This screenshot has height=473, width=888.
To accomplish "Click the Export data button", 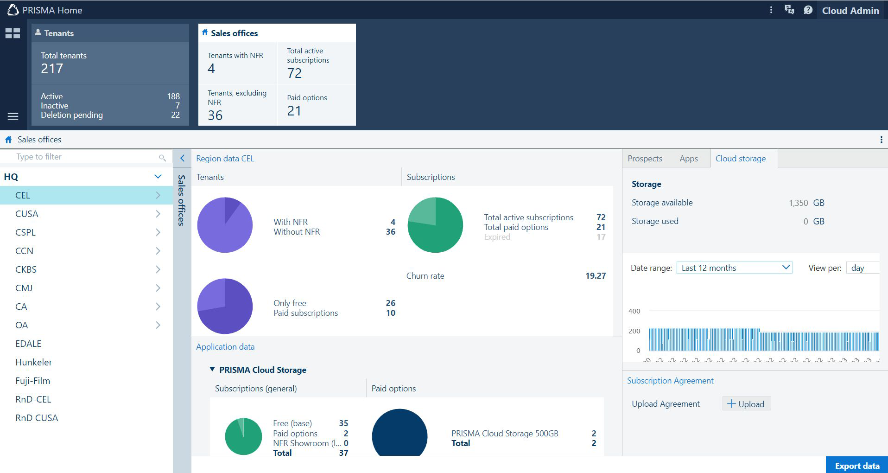I will pos(856,466).
